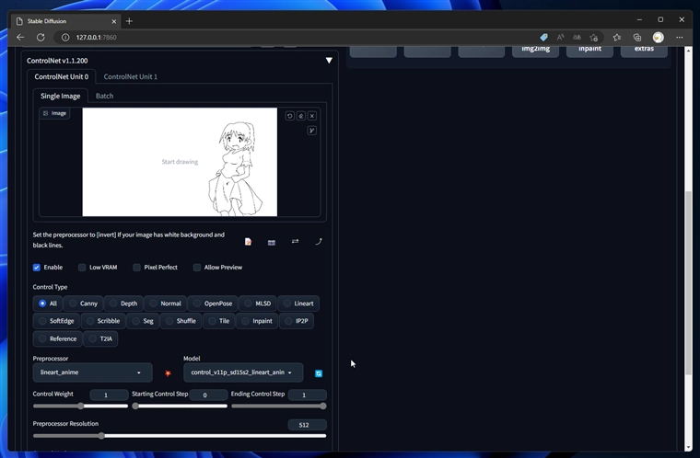Viewport: 700px width, 458px height.
Task: Pick the Lineart control type
Action: tap(298, 303)
